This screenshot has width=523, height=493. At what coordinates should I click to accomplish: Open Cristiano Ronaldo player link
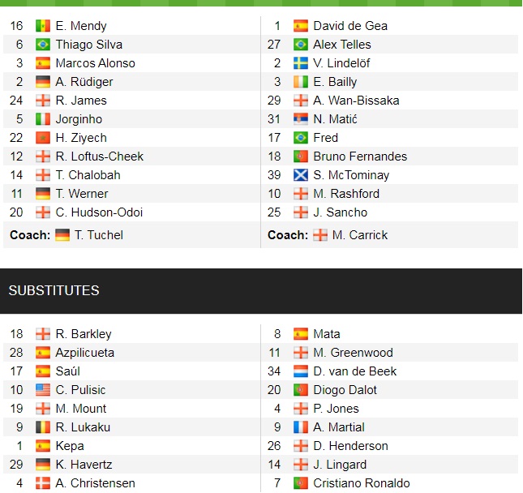coord(361,483)
